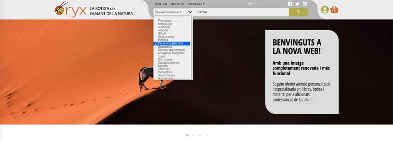The image size is (393, 141).
Task: Click the magnifier search button
Action: tap(298, 12)
